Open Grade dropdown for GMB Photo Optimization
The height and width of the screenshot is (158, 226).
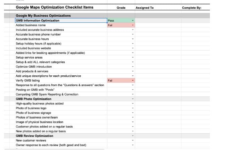click(133, 99)
